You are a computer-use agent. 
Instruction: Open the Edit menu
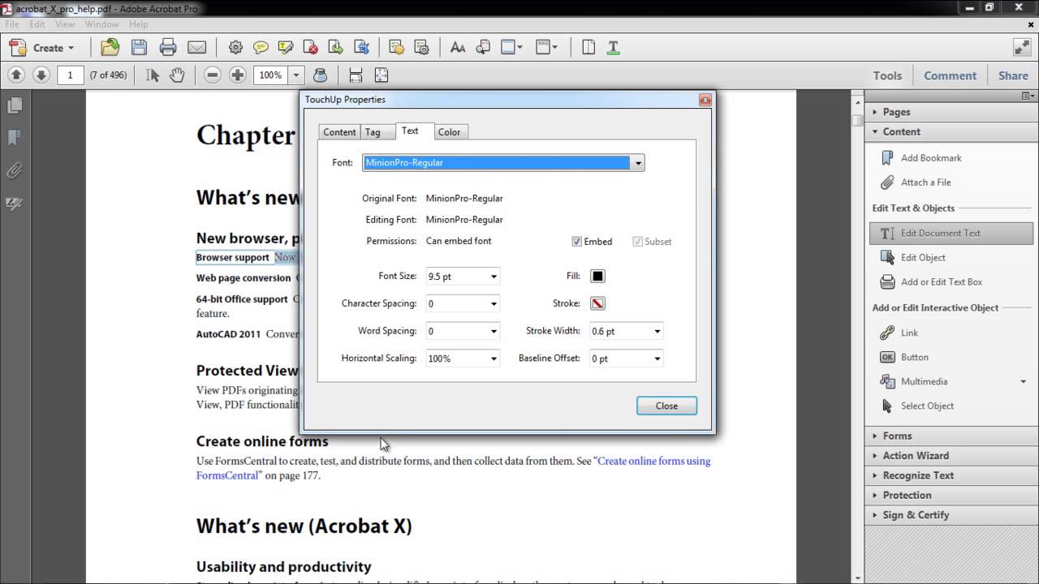pyautogui.click(x=37, y=24)
